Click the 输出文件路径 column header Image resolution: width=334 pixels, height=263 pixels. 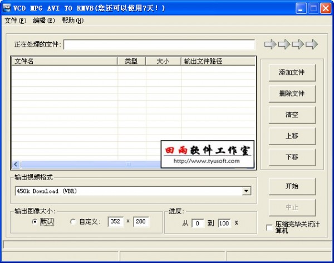click(218, 61)
